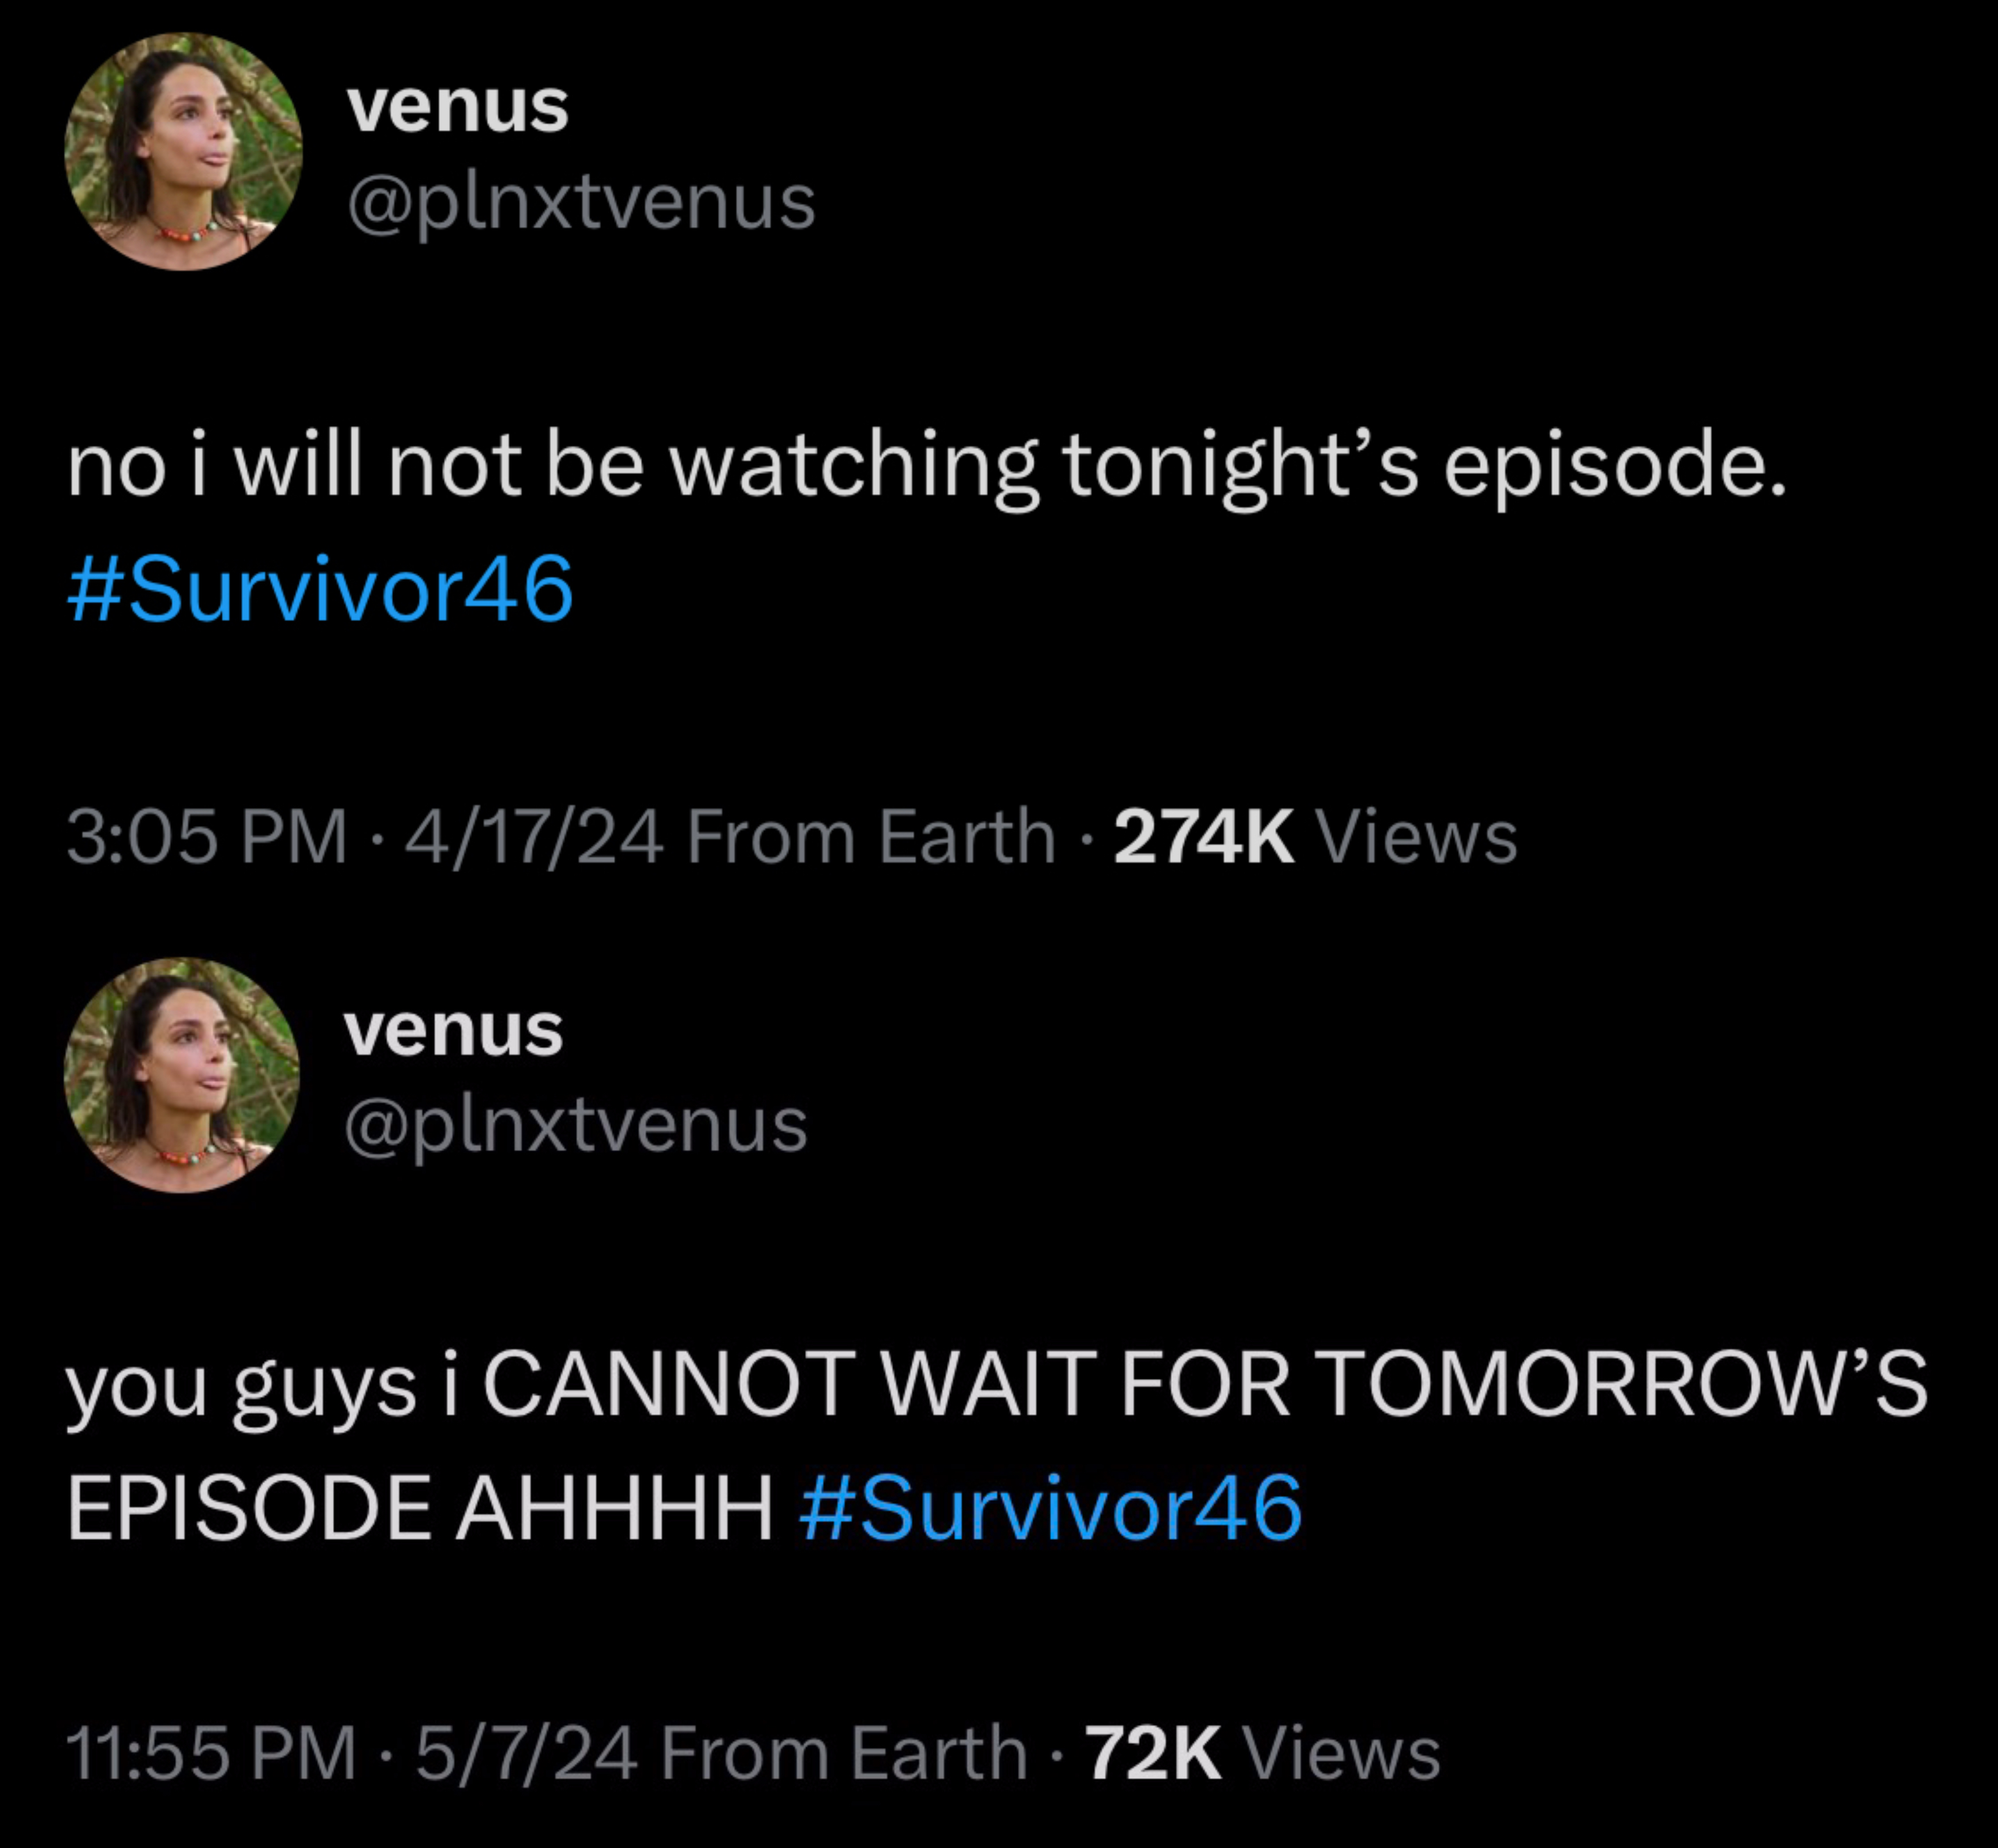The width and height of the screenshot is (1998, 1848).
Task: Click the 4/17/24 date on the first tweet
Action: (534, 836)
